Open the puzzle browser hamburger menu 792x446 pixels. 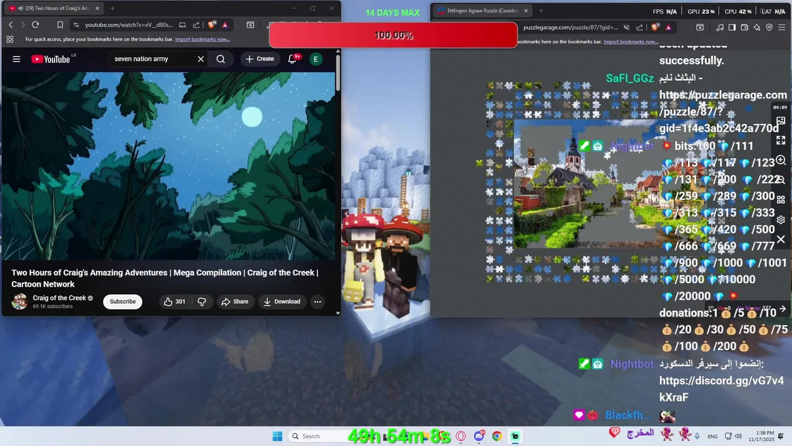pyautogui.click(x=783, y=27)
